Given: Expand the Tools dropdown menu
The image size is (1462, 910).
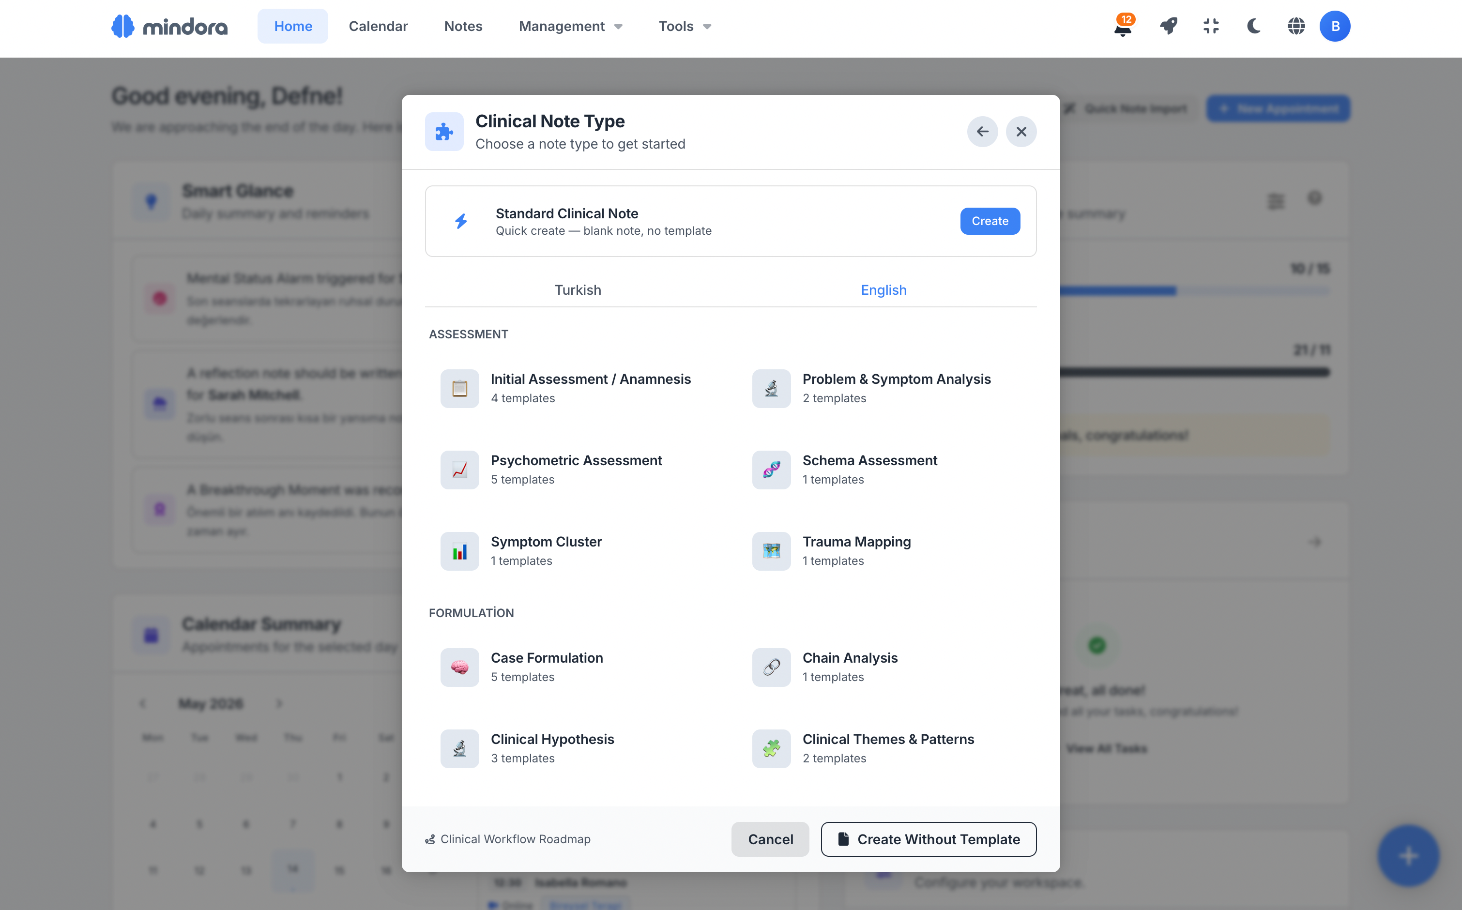Looking at the screenshot, I should (685, 26).
